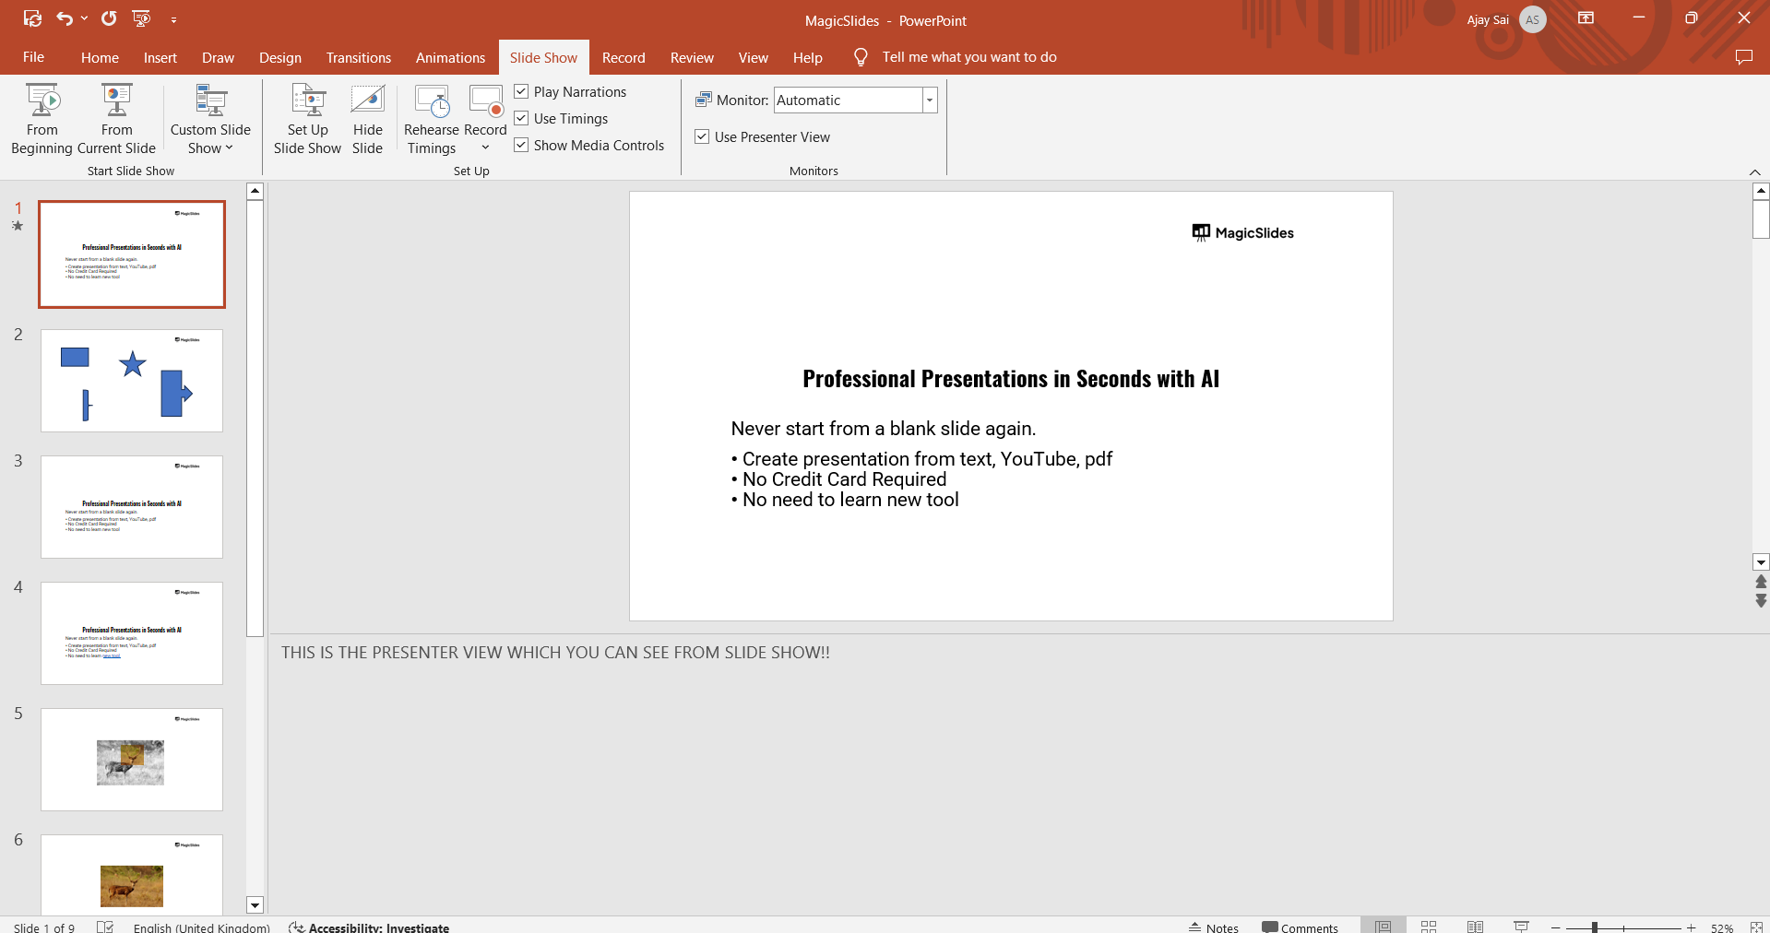Click the Notes button in status bar
This screenshot has width=1770, height=933.
point(1214,927)
